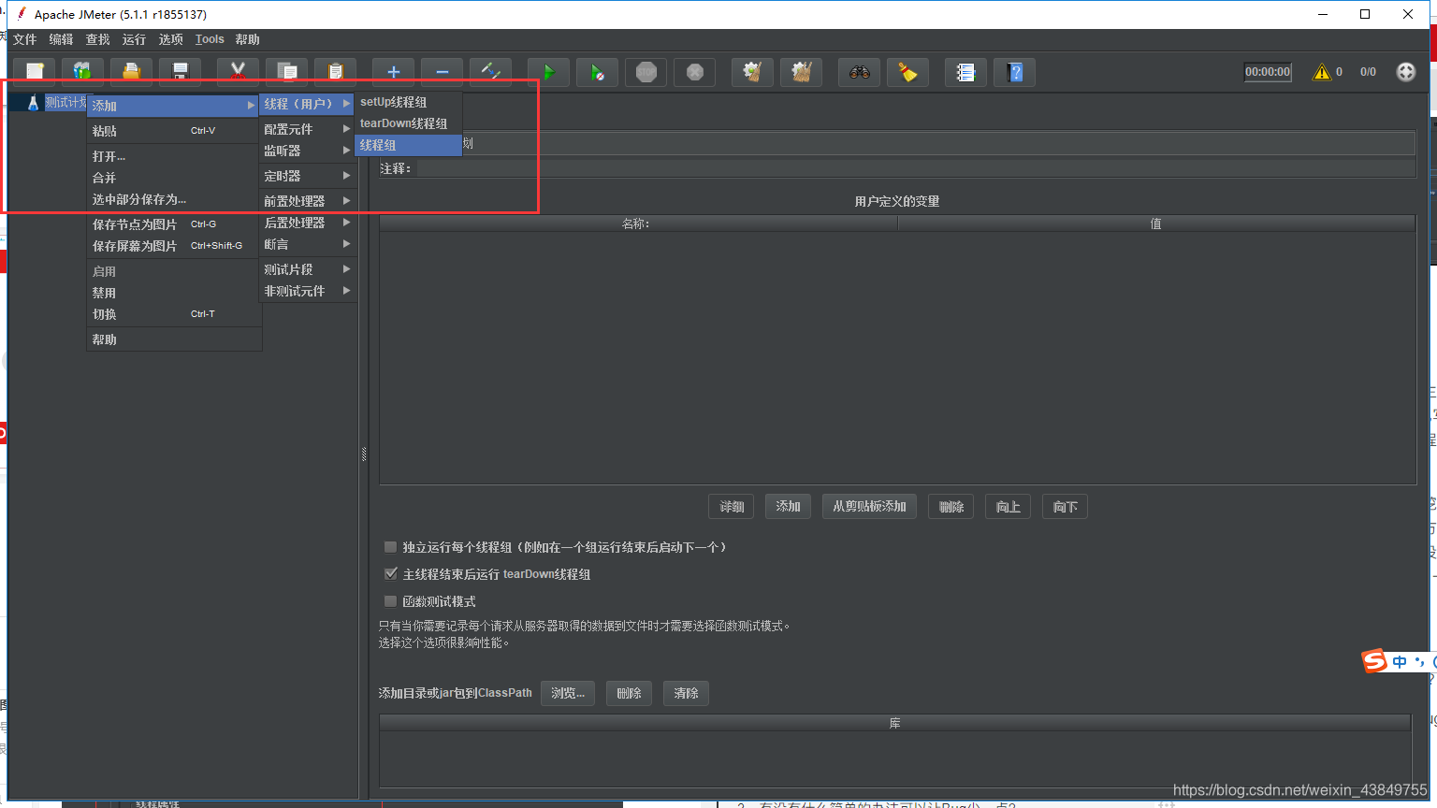
Task: Click the Search binoculars icon
Action: pos(859,72)
